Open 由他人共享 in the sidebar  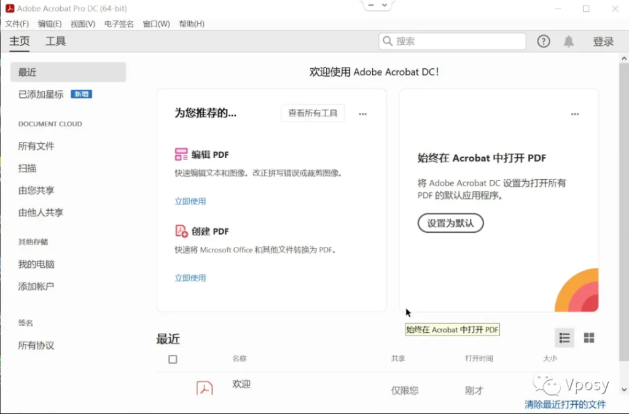[x=41, y=212]
